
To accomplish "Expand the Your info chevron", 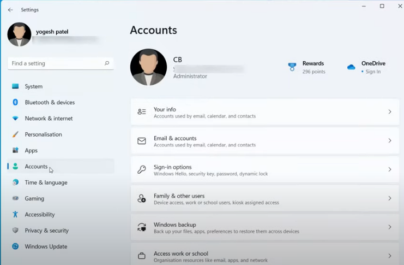I will point(389,112).
